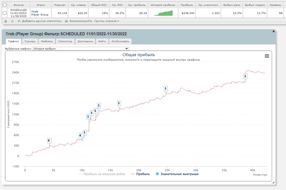This screenshot has width=286, height=190.
Task: Sort by Игрок column header
Action: pyautogui.click(x=41, y=5)
